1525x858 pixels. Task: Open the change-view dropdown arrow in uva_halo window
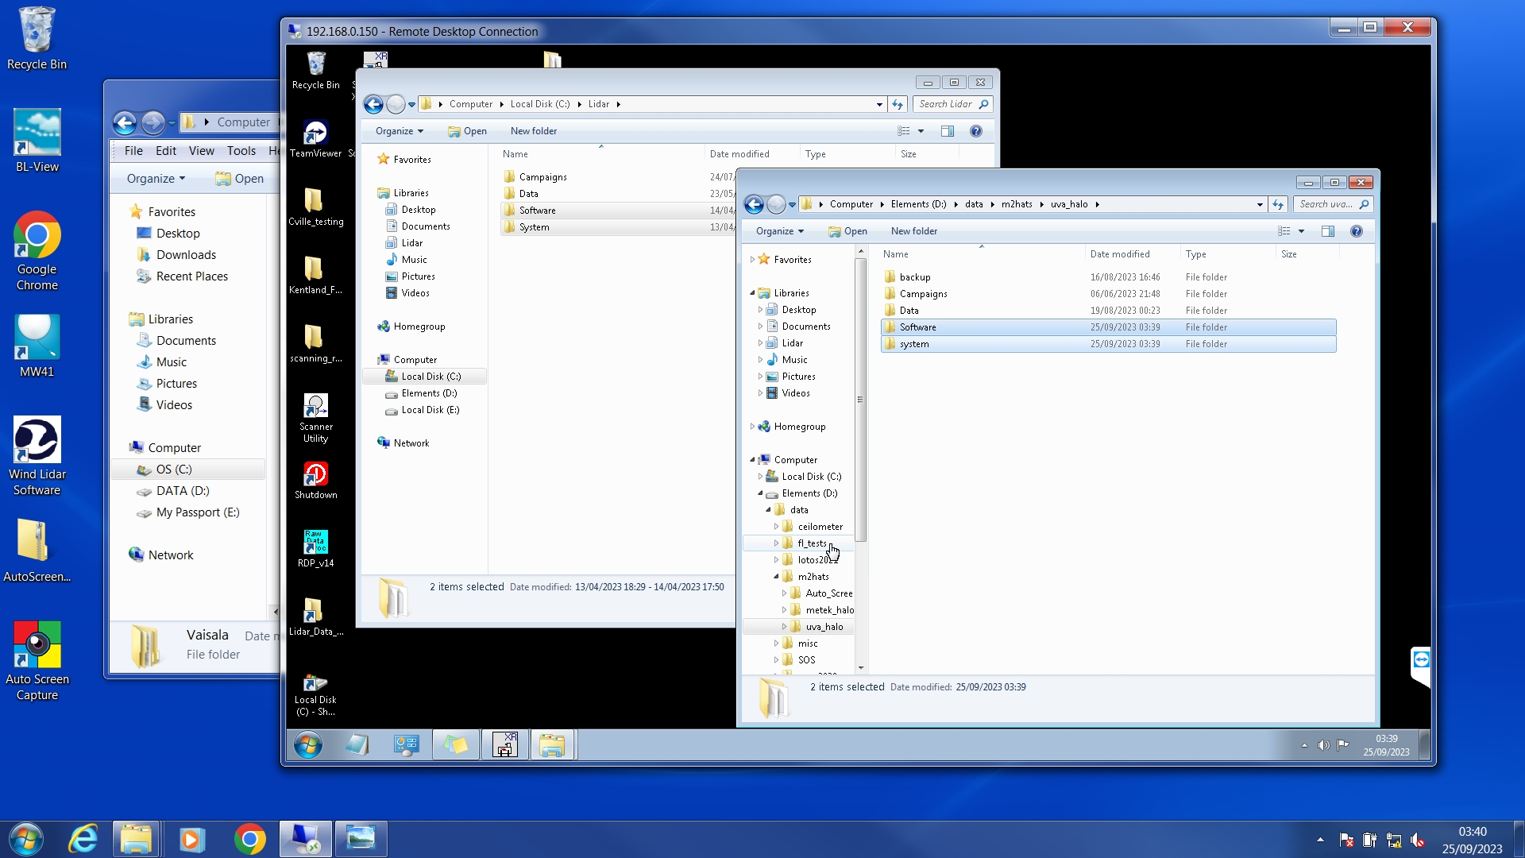click(x=1301, y=231)
